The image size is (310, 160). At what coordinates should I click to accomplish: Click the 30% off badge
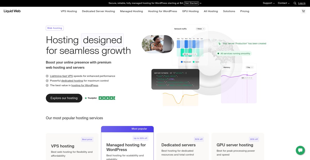(x=254, y=139)
